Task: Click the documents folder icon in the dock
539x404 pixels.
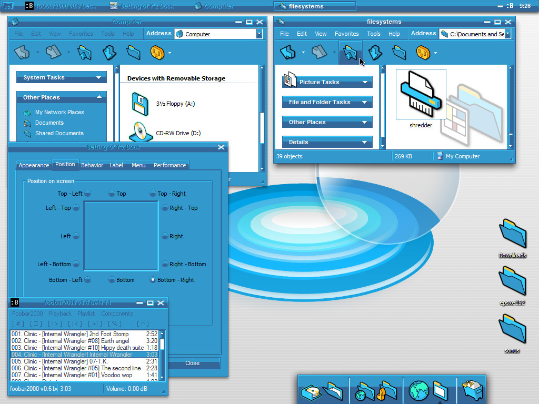Action: 441,391
